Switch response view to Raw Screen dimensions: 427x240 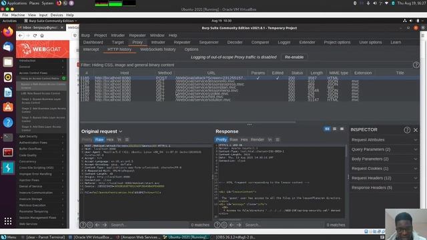point(234,139)
